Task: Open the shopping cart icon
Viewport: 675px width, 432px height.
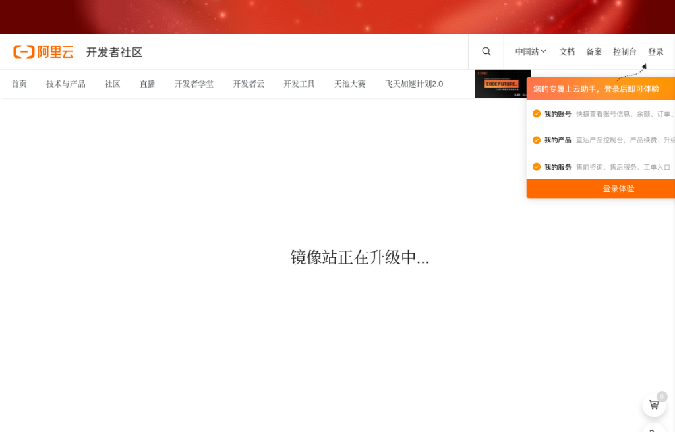Action: click(x=654, y=404)
